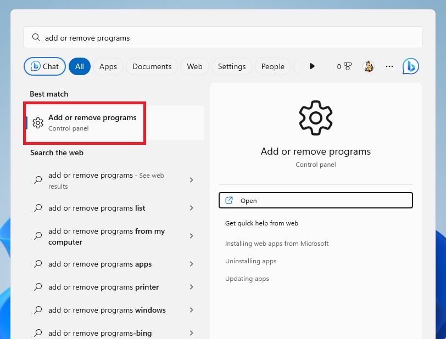Open 'Installing web apps from Microsoft' help link
The image size is (446, 339).
pos(277,244)
